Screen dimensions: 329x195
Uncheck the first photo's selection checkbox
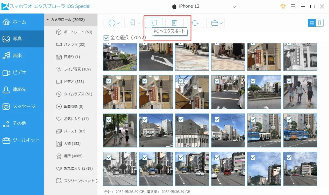coord(109,47)
